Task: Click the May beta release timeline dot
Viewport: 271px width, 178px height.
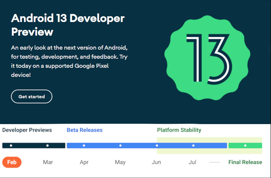Action: (120, 146)
